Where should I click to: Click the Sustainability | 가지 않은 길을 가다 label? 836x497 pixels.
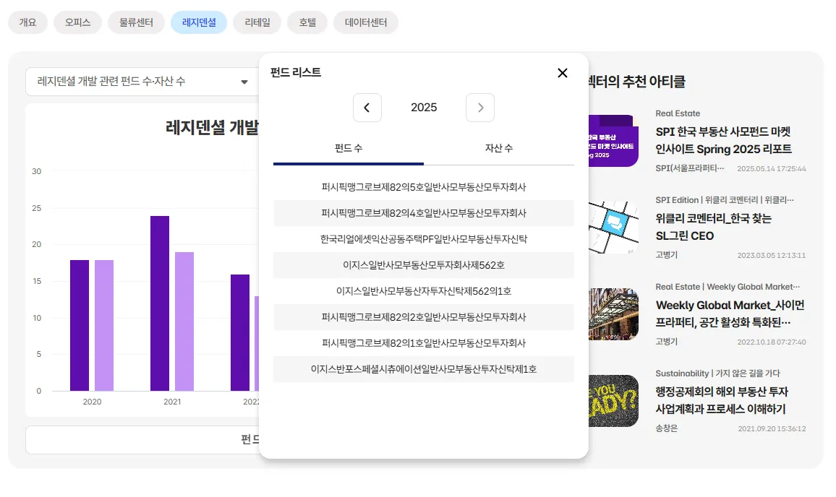pyautogui.click(x=717, y=373)
